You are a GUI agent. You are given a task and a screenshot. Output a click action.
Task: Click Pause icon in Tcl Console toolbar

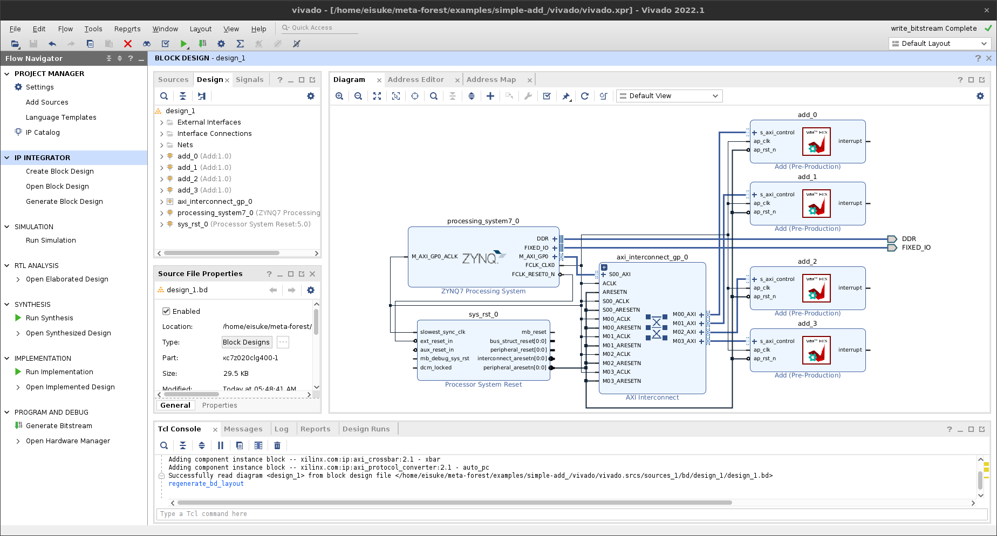[x=221, y=445]
